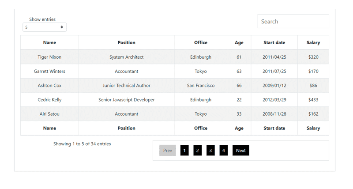Image resolution: width=353 pixels, height=189 pixels.
Task: Sort by the Age column header
Action: pyautogui.click(x=239, y=42)
